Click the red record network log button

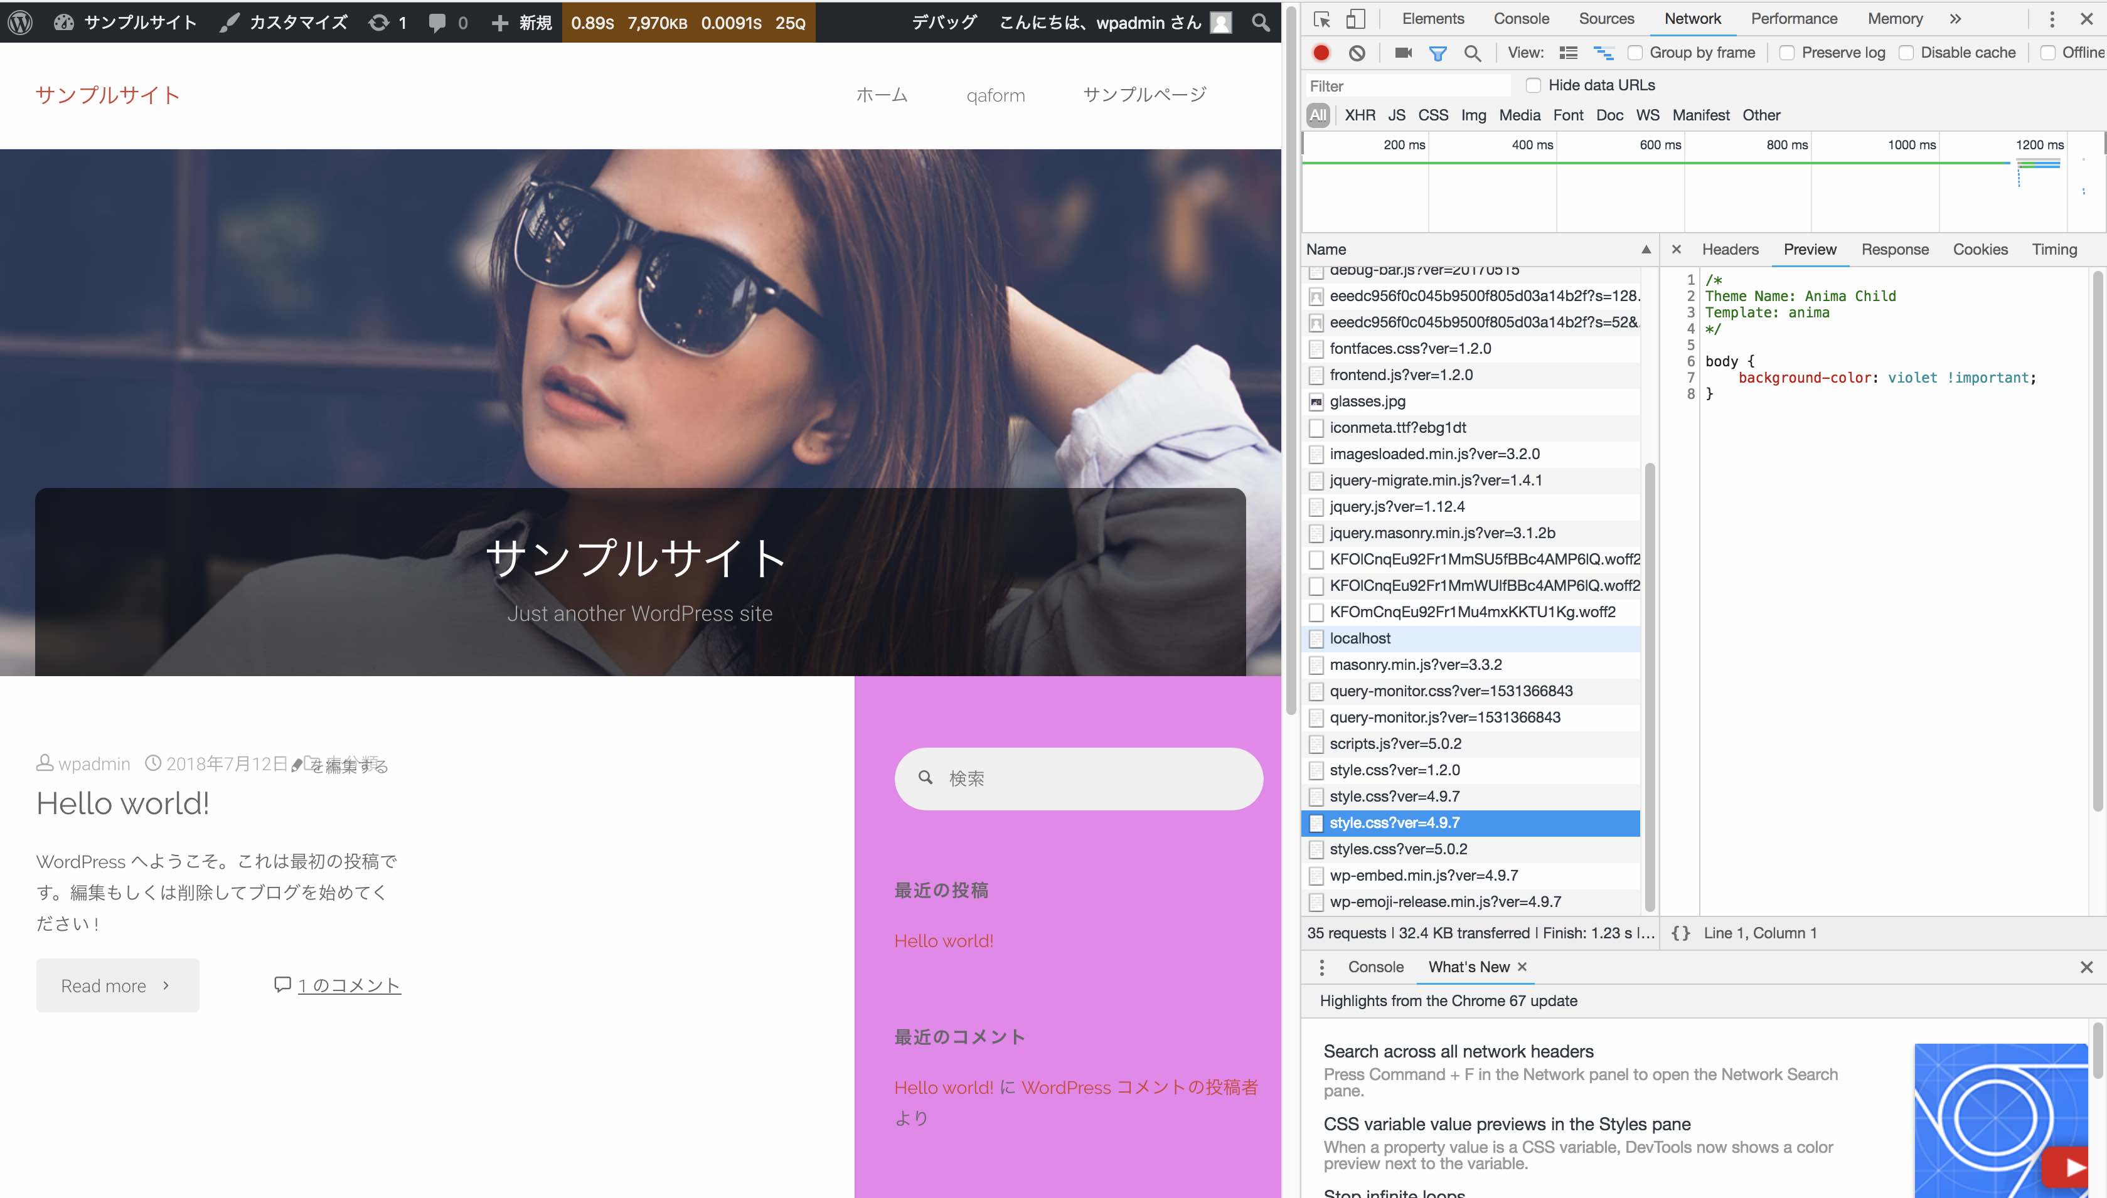pyautogui.click(x=1321, y=53)
